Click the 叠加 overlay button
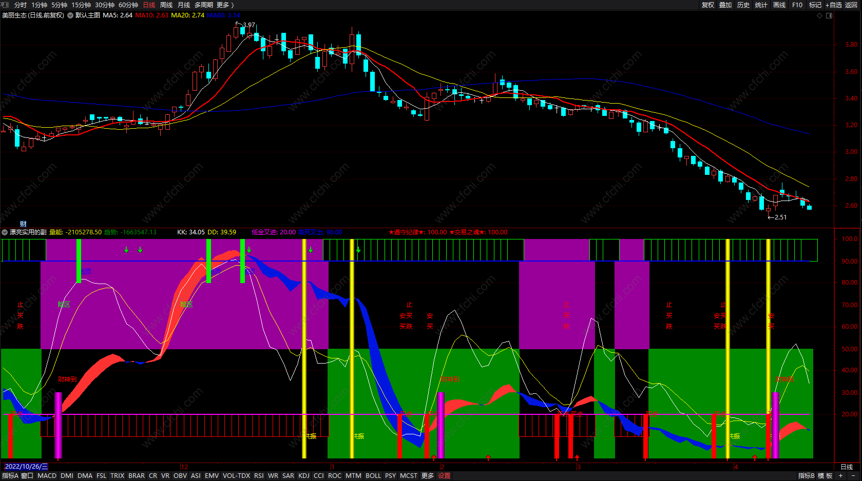This screenshot has width=862, height=481. [725, 5]
